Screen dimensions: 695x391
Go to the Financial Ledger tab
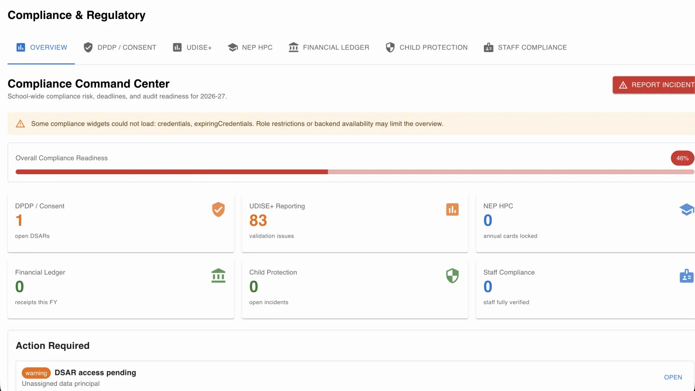pyautogui.click(x=329, y=47)
